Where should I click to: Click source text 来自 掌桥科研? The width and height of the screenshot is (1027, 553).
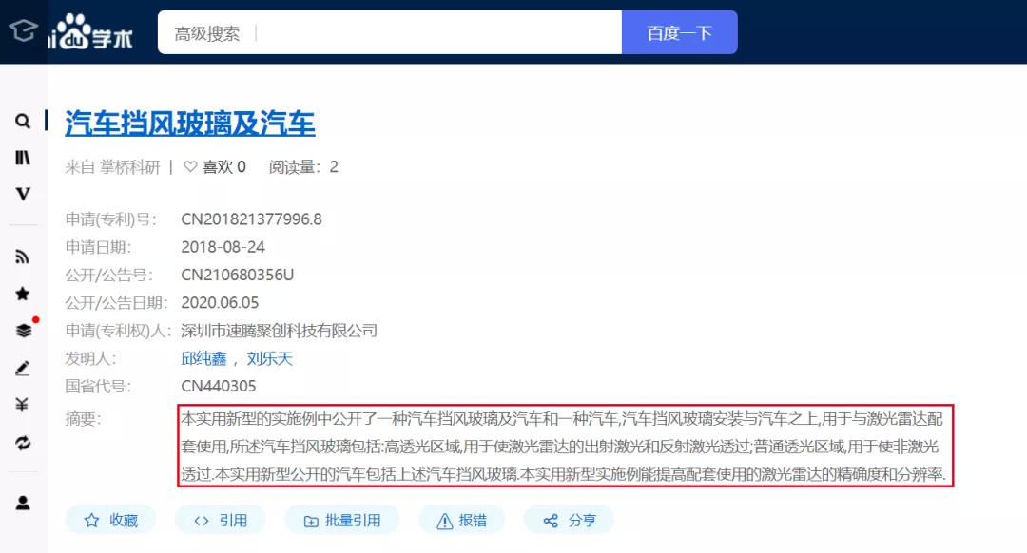pos(112,167)
